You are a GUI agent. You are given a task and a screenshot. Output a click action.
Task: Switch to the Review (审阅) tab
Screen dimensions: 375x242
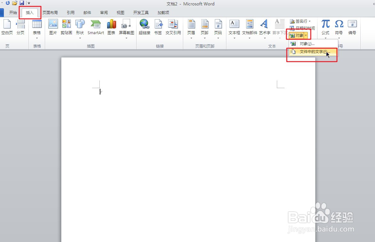click(104, 13)
